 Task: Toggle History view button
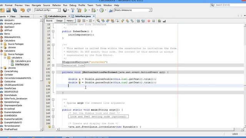tap(70, 21)
